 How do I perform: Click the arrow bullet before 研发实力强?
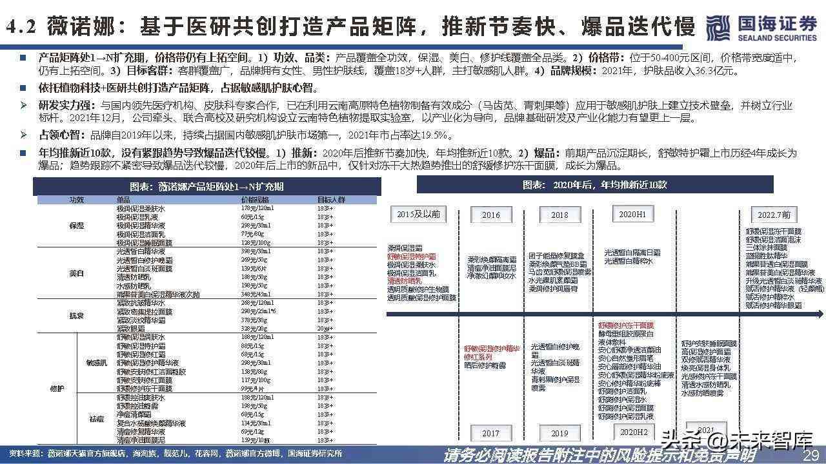coord(24,105)
